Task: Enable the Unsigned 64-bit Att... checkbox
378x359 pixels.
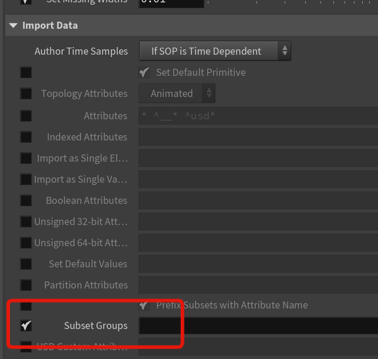Action: pyautogui.click(x=26, y=243)
